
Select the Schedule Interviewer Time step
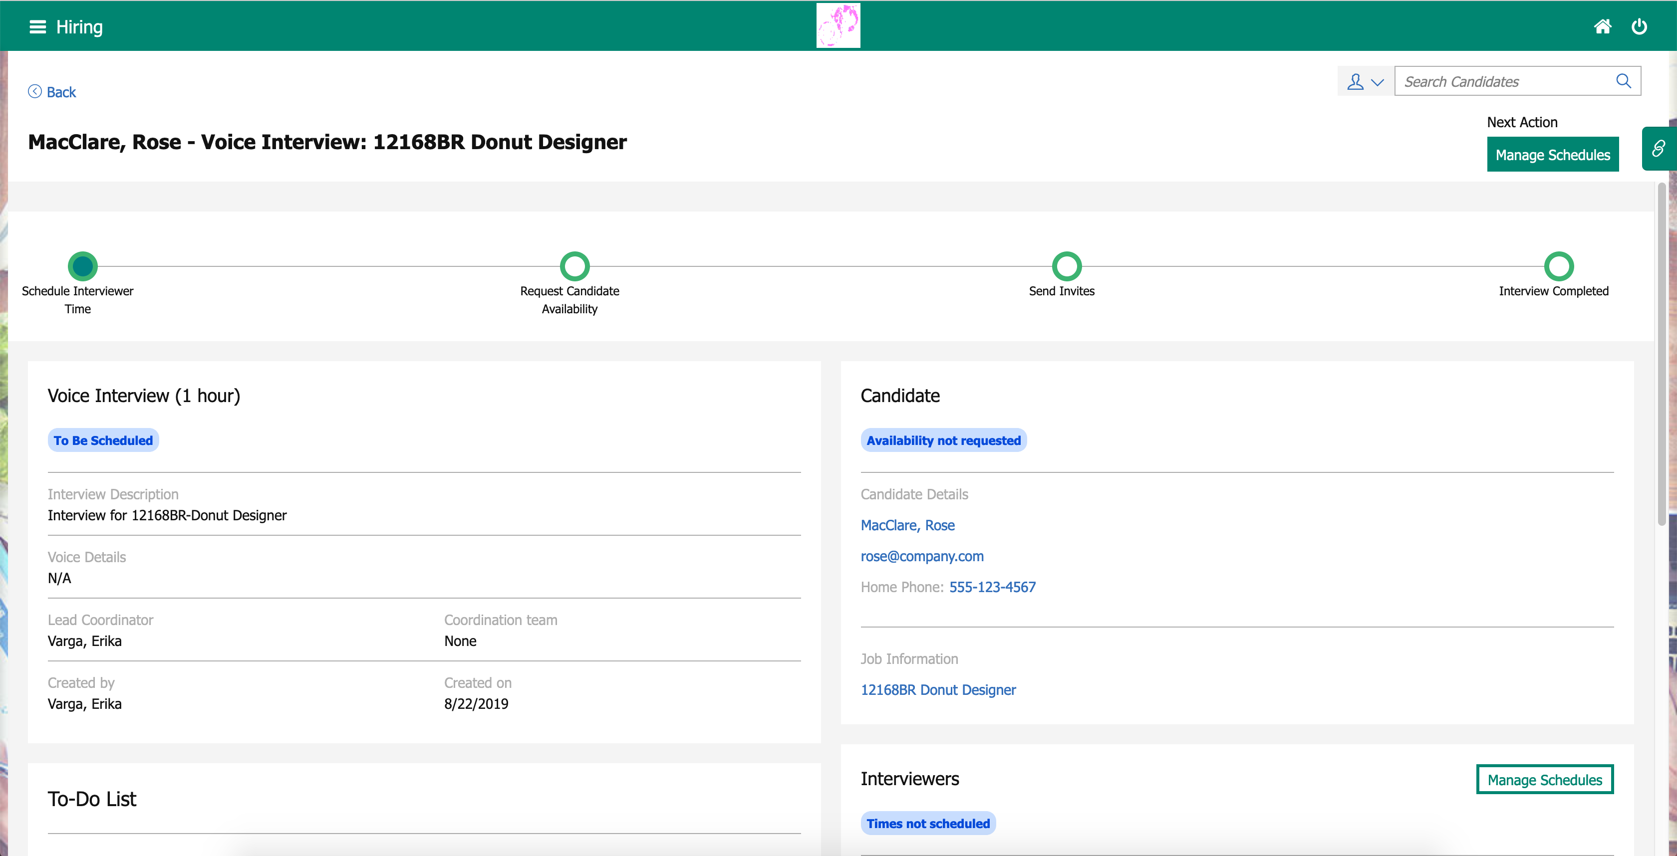pyautogui.click(x=83, y=266)
